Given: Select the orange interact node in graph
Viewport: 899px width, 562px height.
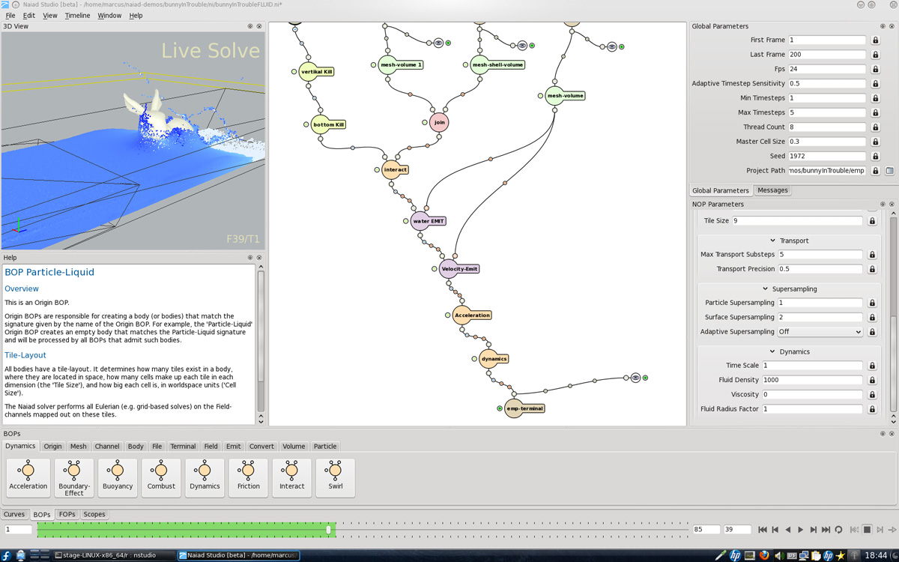Looking at the screenshot, I should click(x=394, y=170).
